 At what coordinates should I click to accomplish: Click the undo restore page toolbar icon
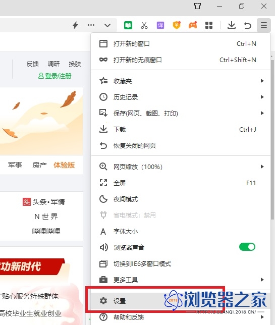tap(247, 25)
